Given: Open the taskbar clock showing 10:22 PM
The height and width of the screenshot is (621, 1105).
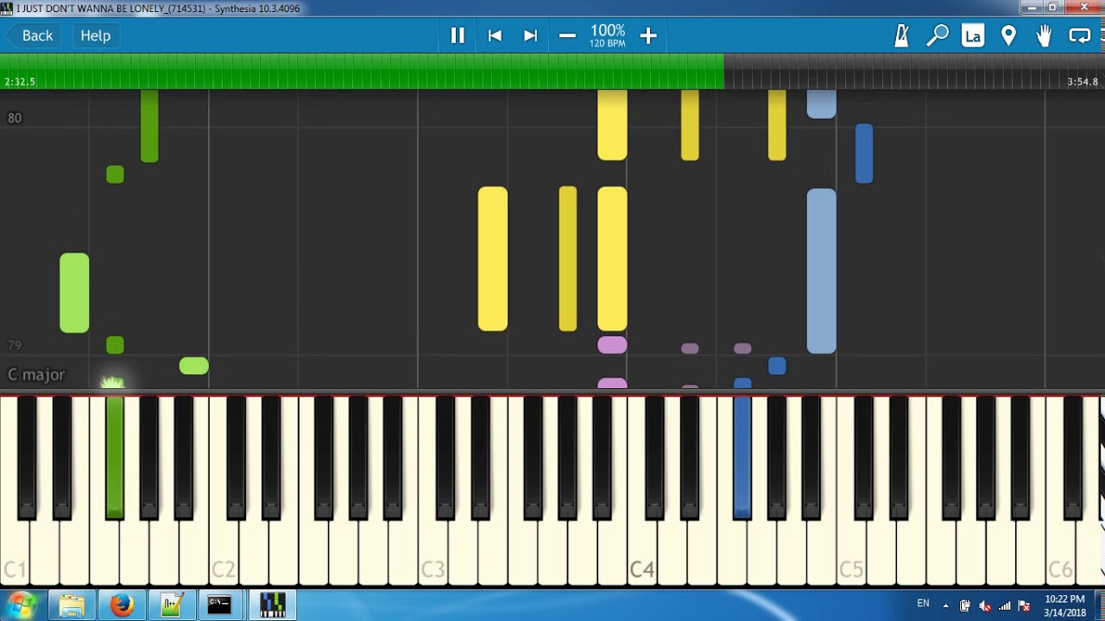Looking at the screenshot, I should 1064,605.
